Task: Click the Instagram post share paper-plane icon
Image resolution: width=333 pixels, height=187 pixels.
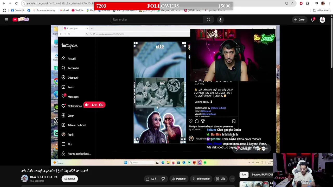Action: point(203,121)
